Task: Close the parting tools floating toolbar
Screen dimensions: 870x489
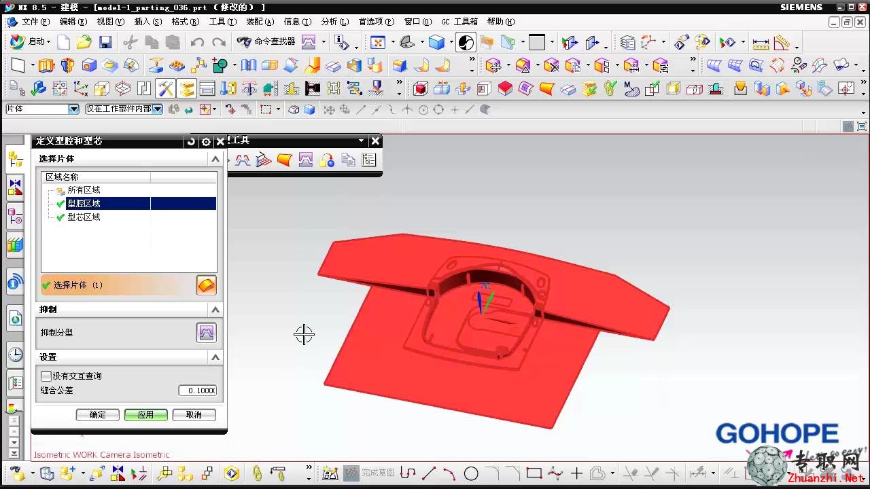Action: [x=375, y=141]
